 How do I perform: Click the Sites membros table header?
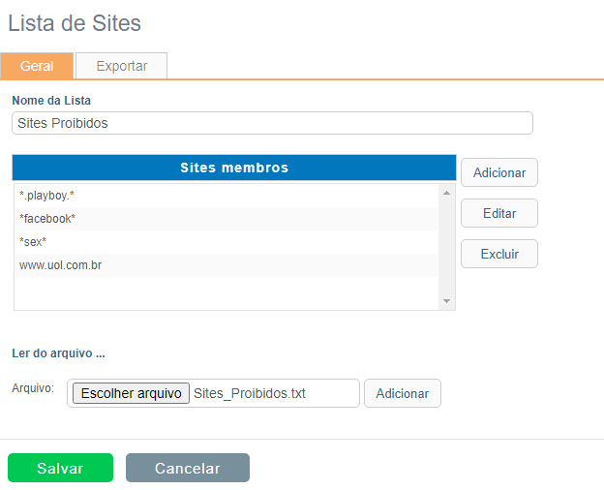coord(234,168)
